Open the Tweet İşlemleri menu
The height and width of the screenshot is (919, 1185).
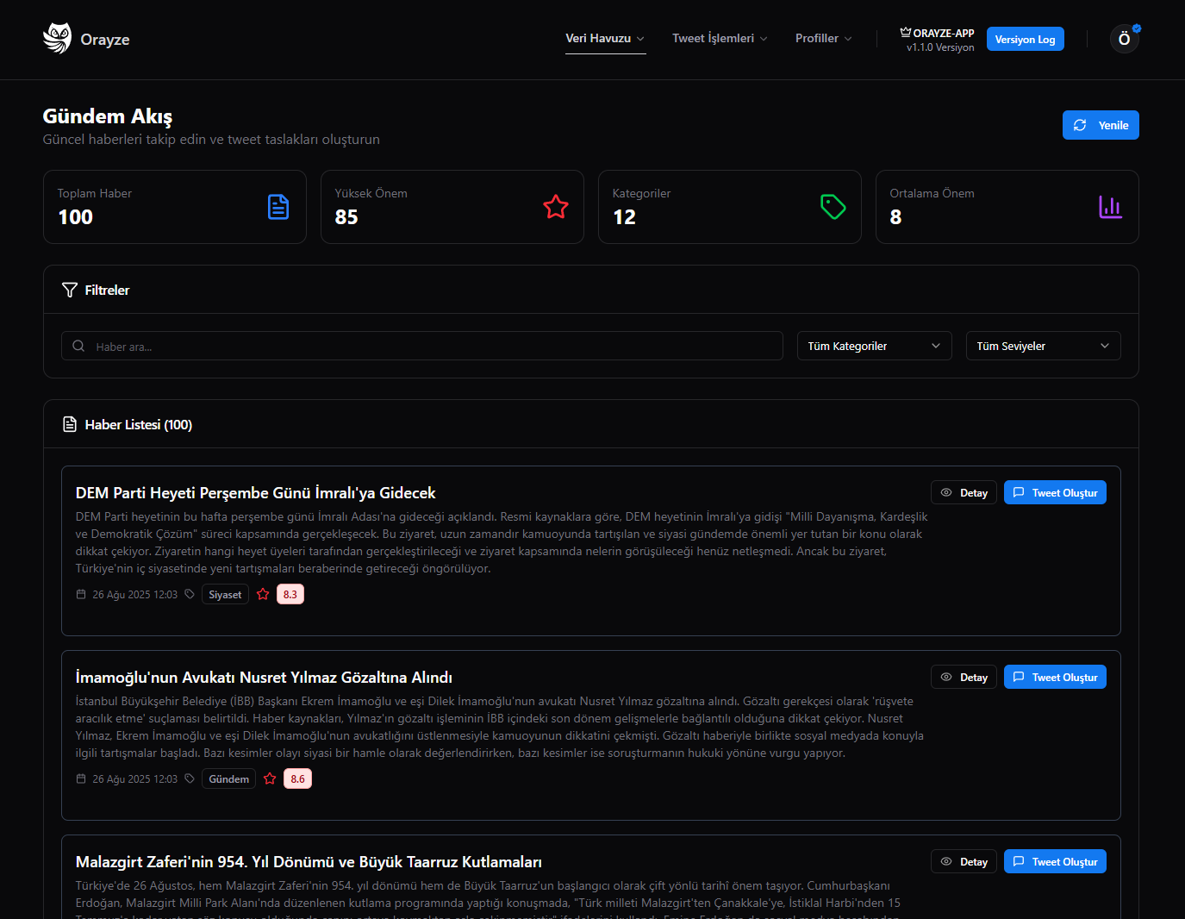(x=720, y=38)
